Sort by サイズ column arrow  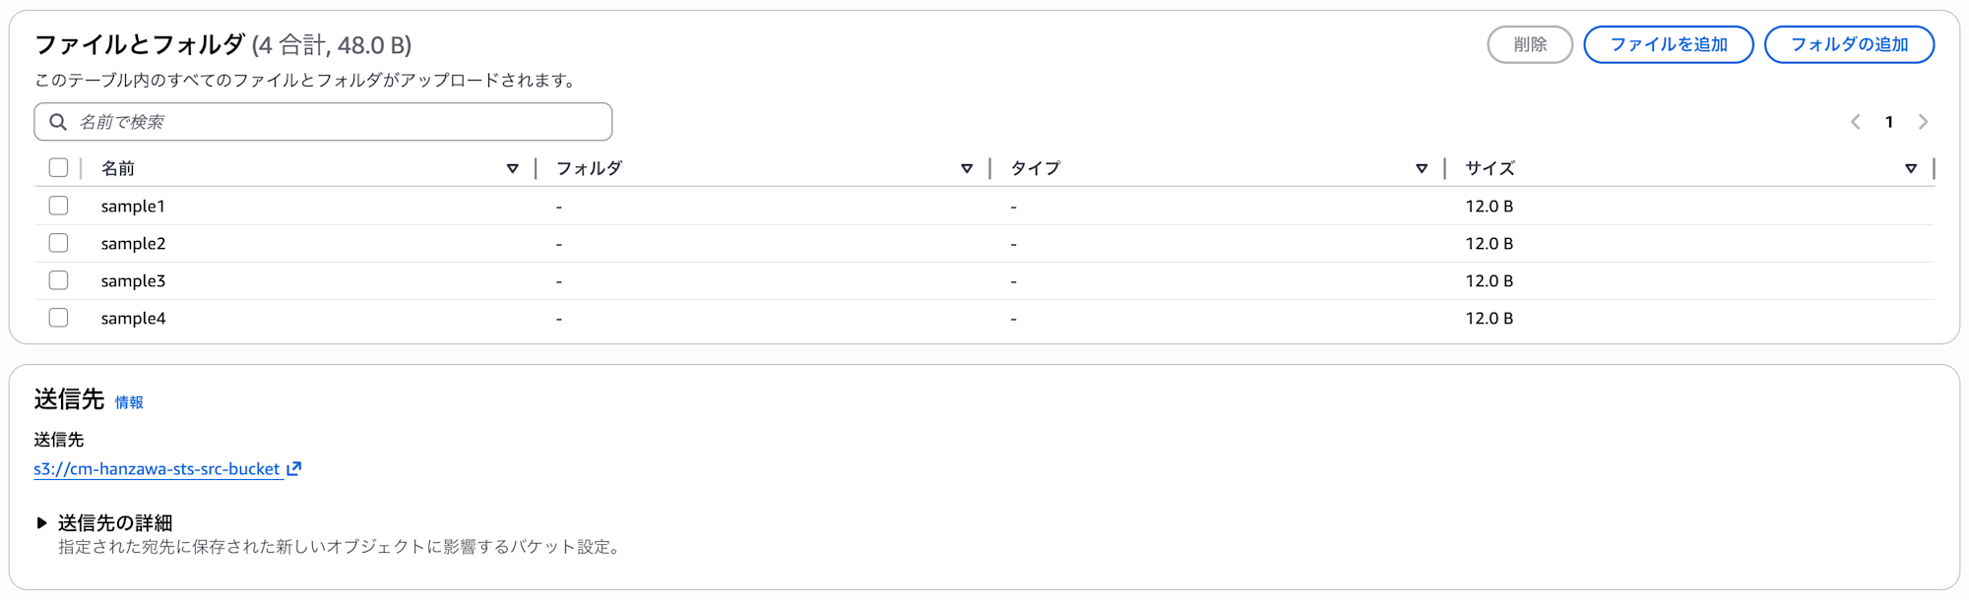click(1911, 168)
